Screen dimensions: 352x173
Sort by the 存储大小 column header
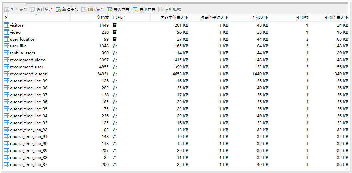[x=250, y=18]
